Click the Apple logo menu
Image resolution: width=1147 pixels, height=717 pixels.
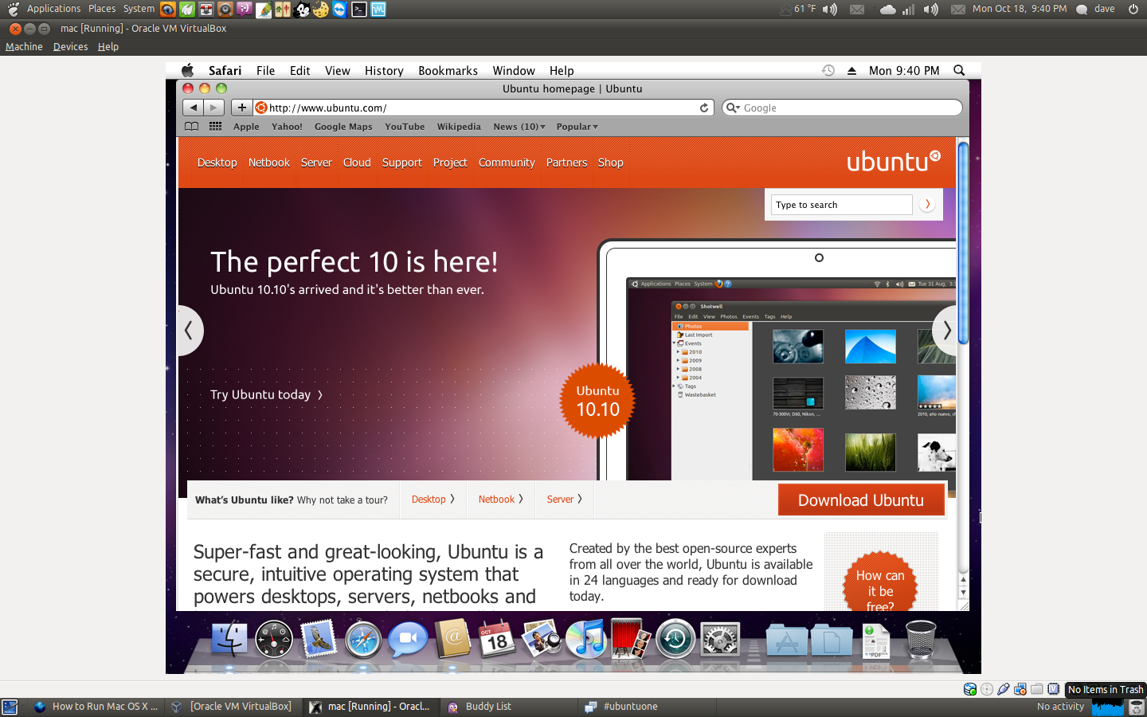pyautogui.click(x=188, y=70)
